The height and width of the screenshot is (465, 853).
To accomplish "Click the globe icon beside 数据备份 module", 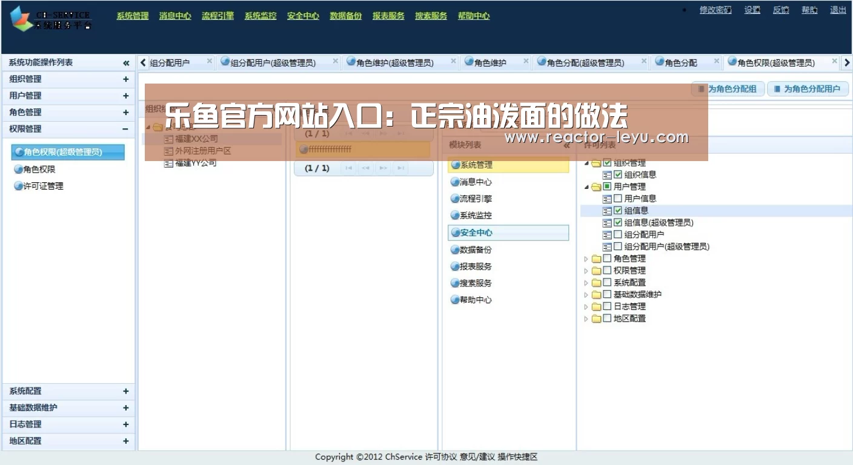I will [455, 249].
